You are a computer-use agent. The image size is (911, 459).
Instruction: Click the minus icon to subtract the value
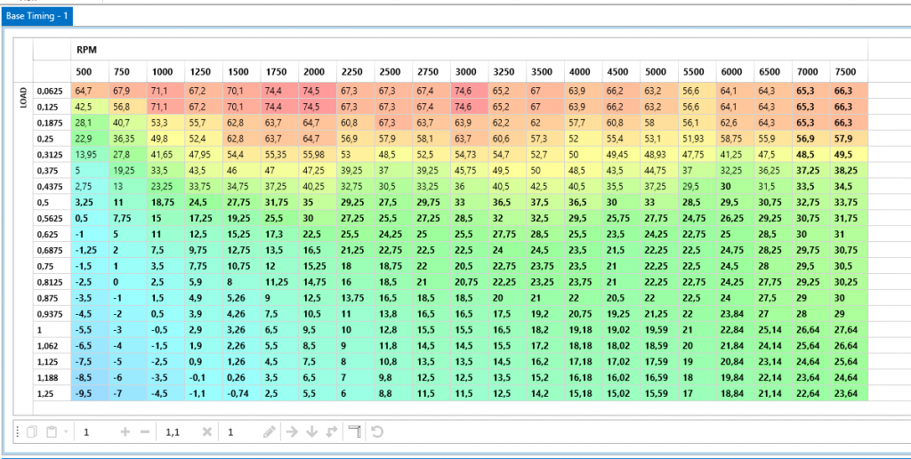(x=145, y=432)
